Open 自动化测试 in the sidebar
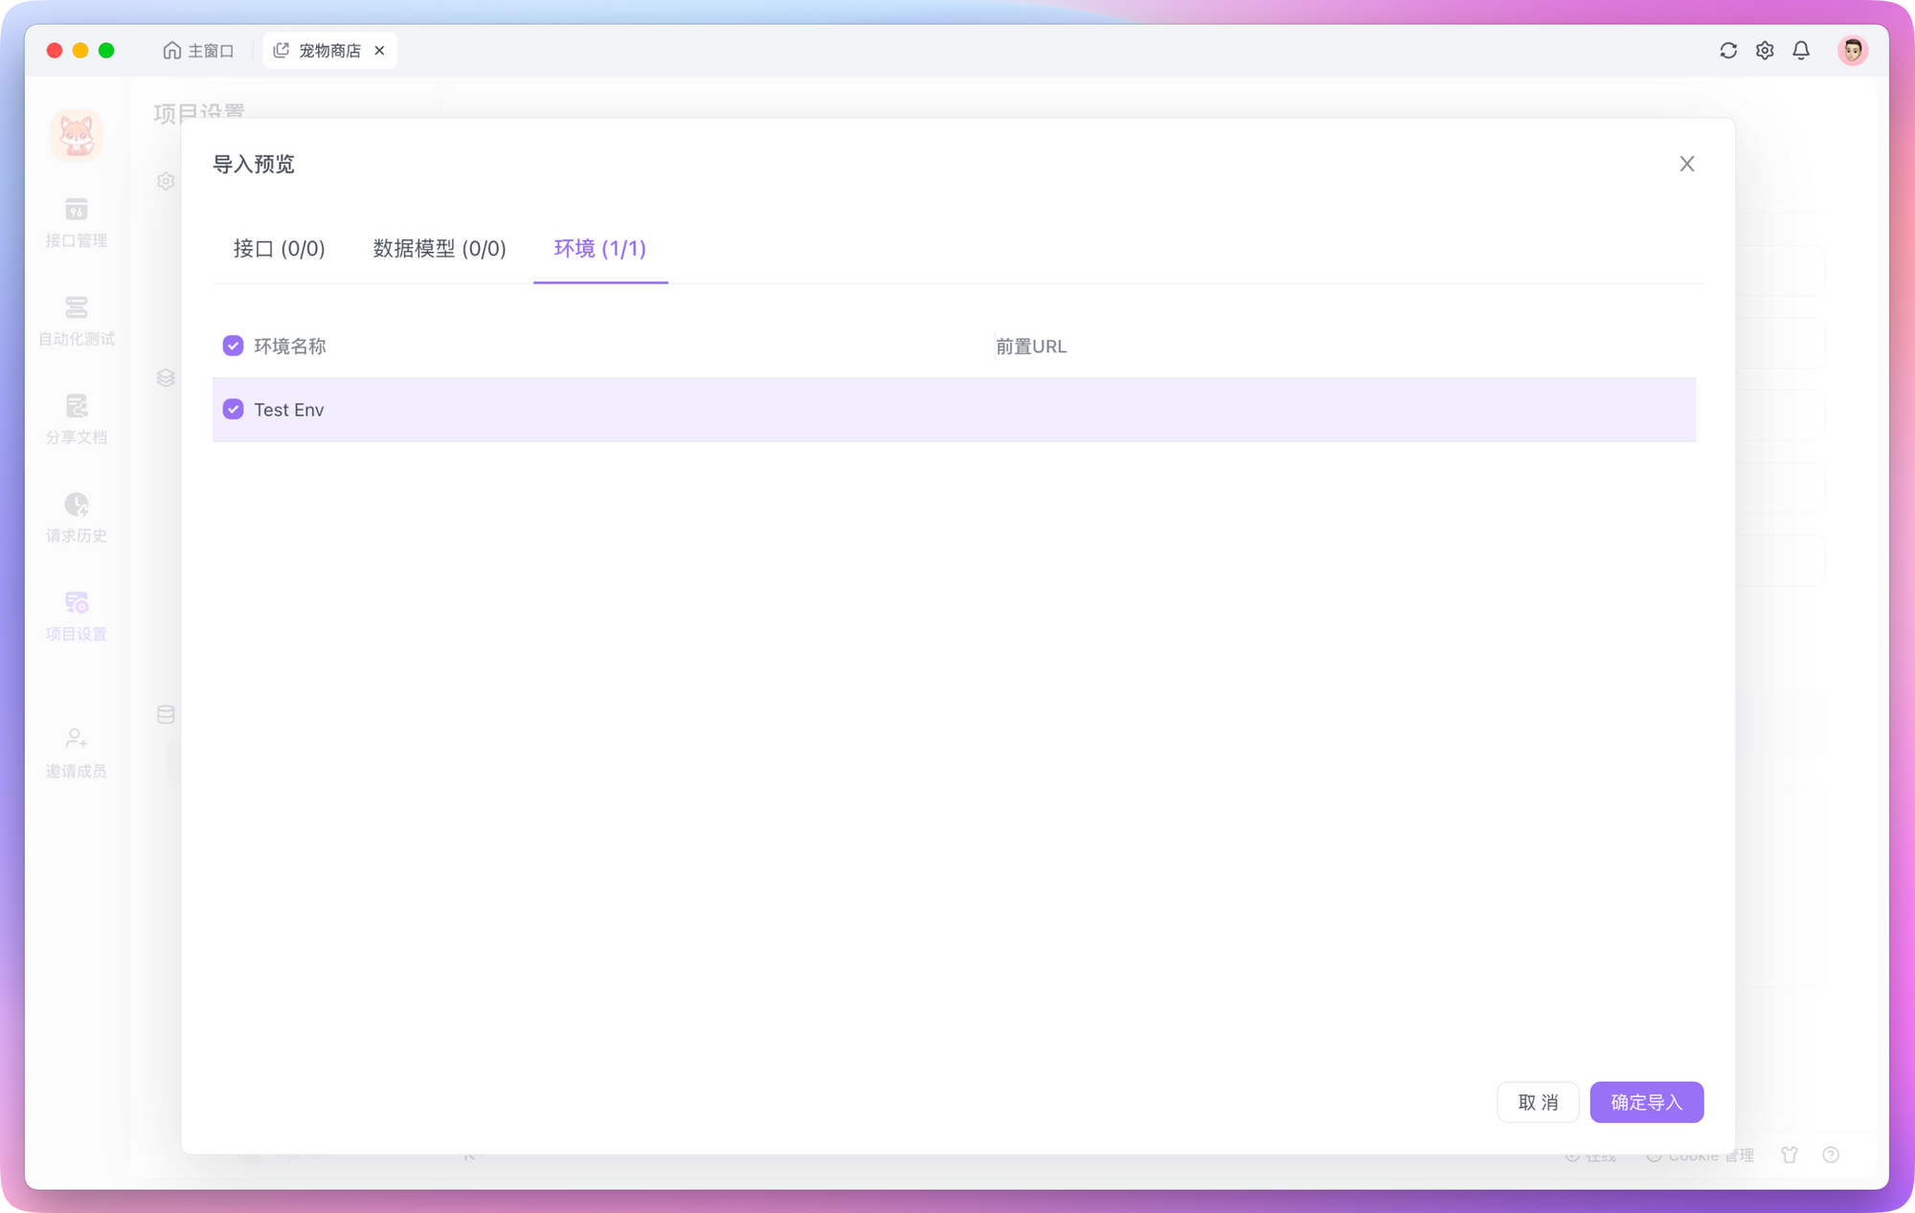This screenshot has height=1213, width=1915. (x=77, y=321)
